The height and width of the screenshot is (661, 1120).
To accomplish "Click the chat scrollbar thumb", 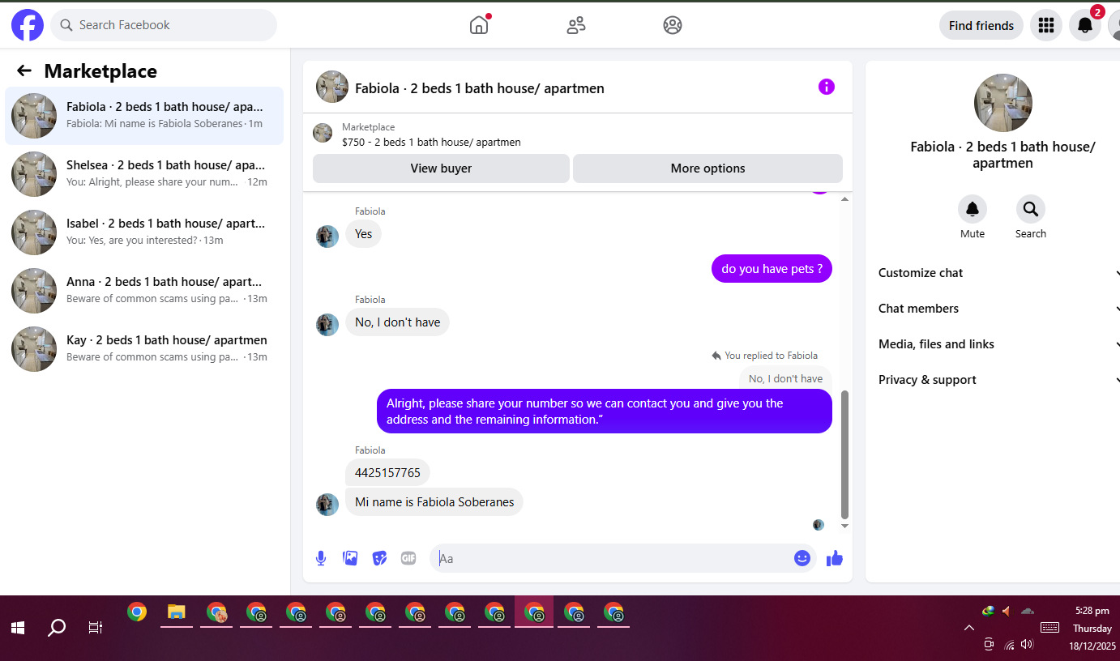I will tap(844, 454).
